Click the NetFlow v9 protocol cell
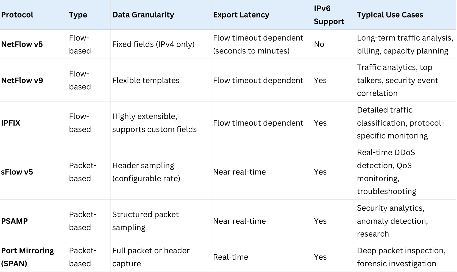Image resolution: width=457 pixels, height=272 pixels. [22, 80]
